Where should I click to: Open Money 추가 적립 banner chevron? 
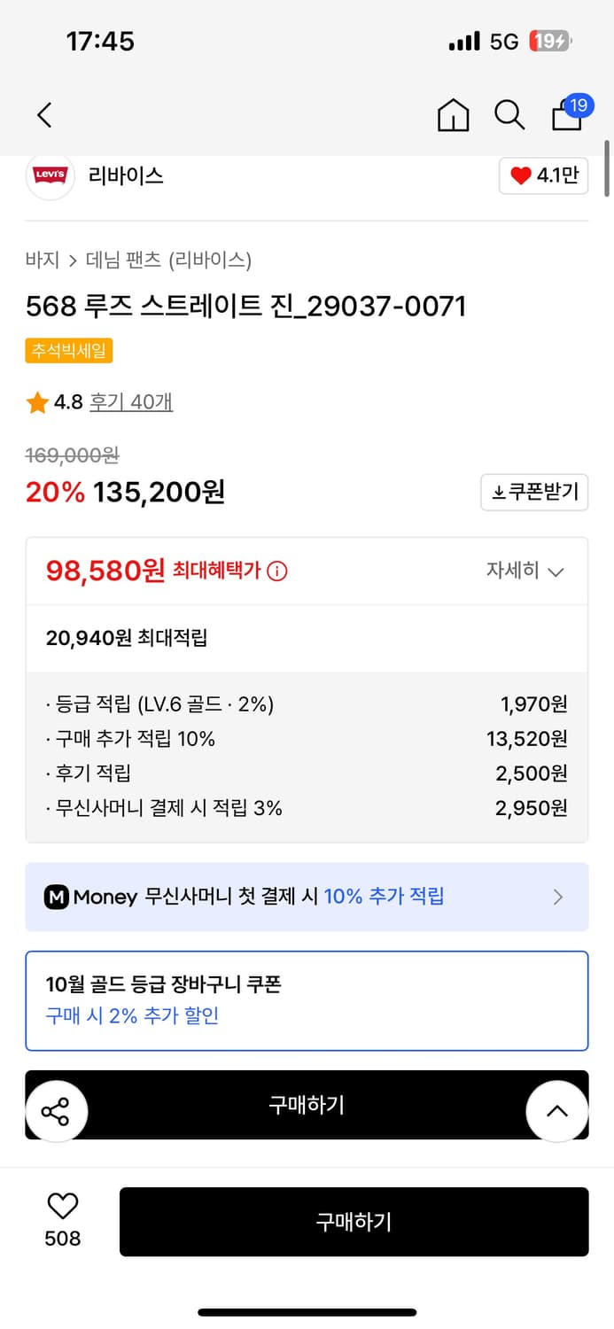pos(558,898)
